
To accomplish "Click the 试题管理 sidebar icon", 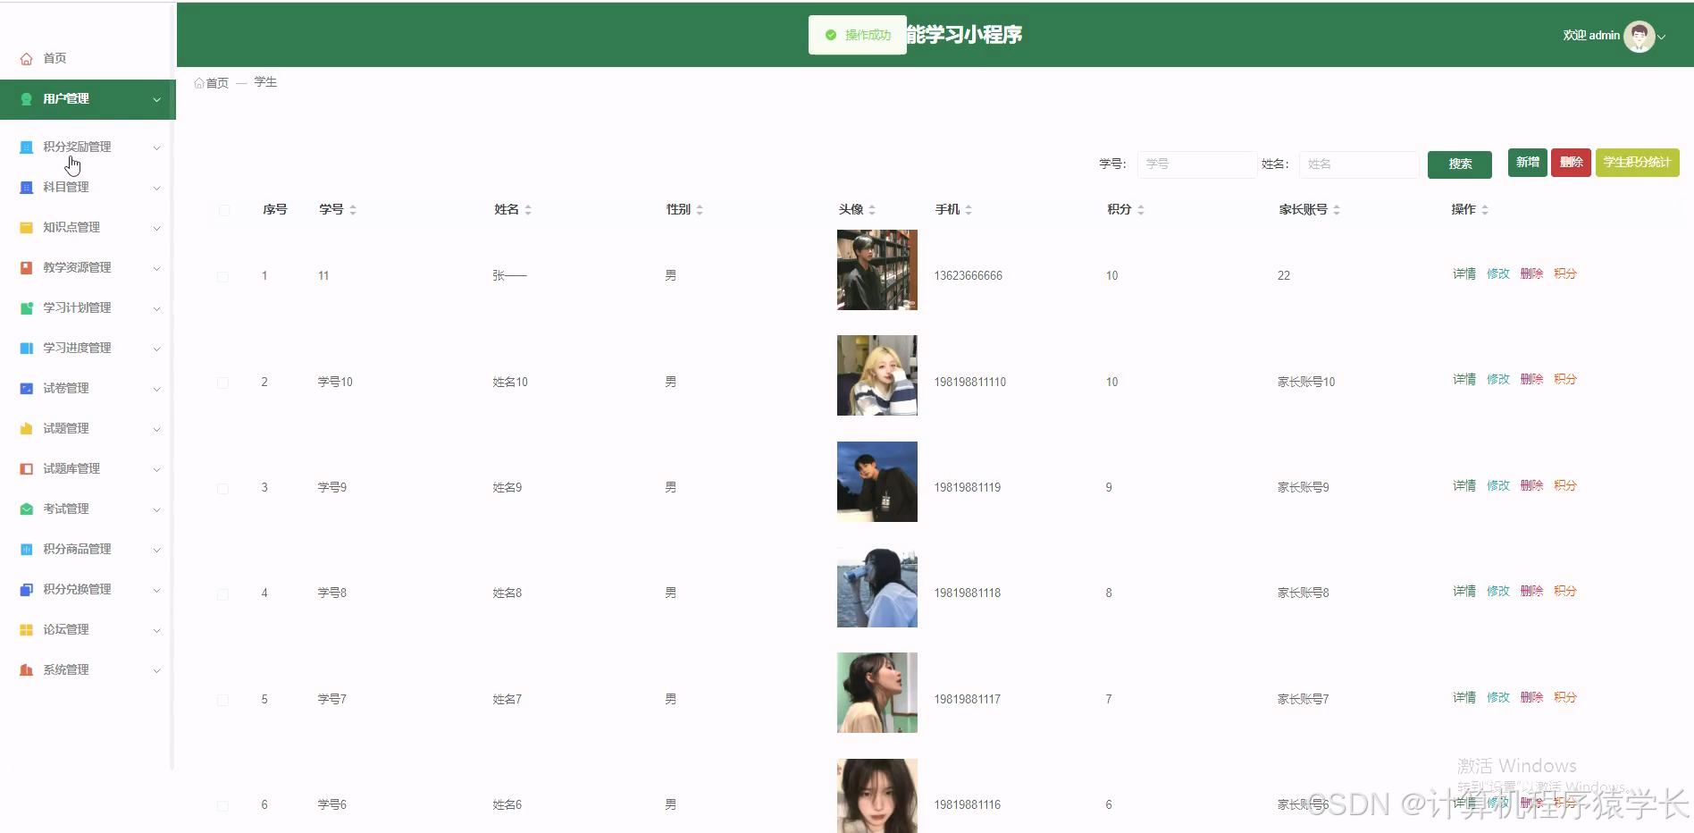I will point(27,428).
